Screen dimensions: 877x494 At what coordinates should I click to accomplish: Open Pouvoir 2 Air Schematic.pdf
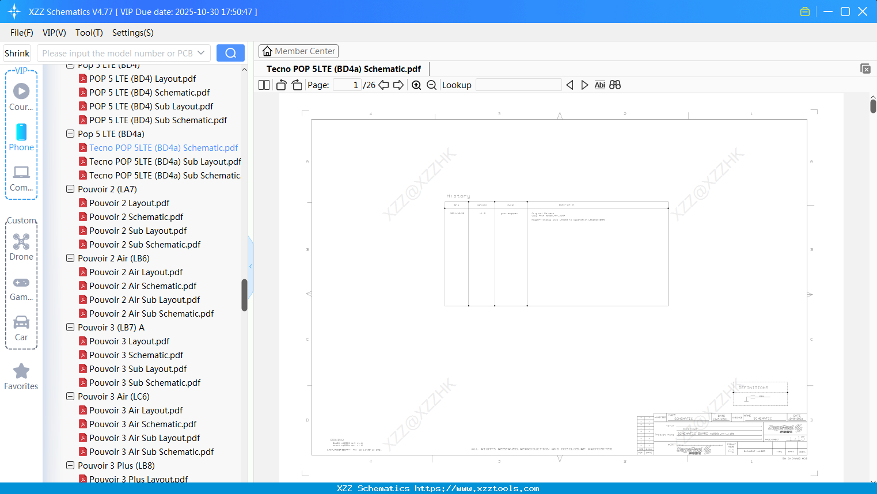[x=143, y=286]
